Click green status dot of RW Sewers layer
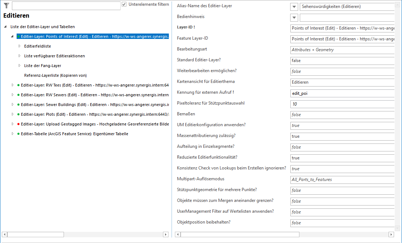This screenshot has width=402, height=243. pyautogui.click(x=18, y=95)
